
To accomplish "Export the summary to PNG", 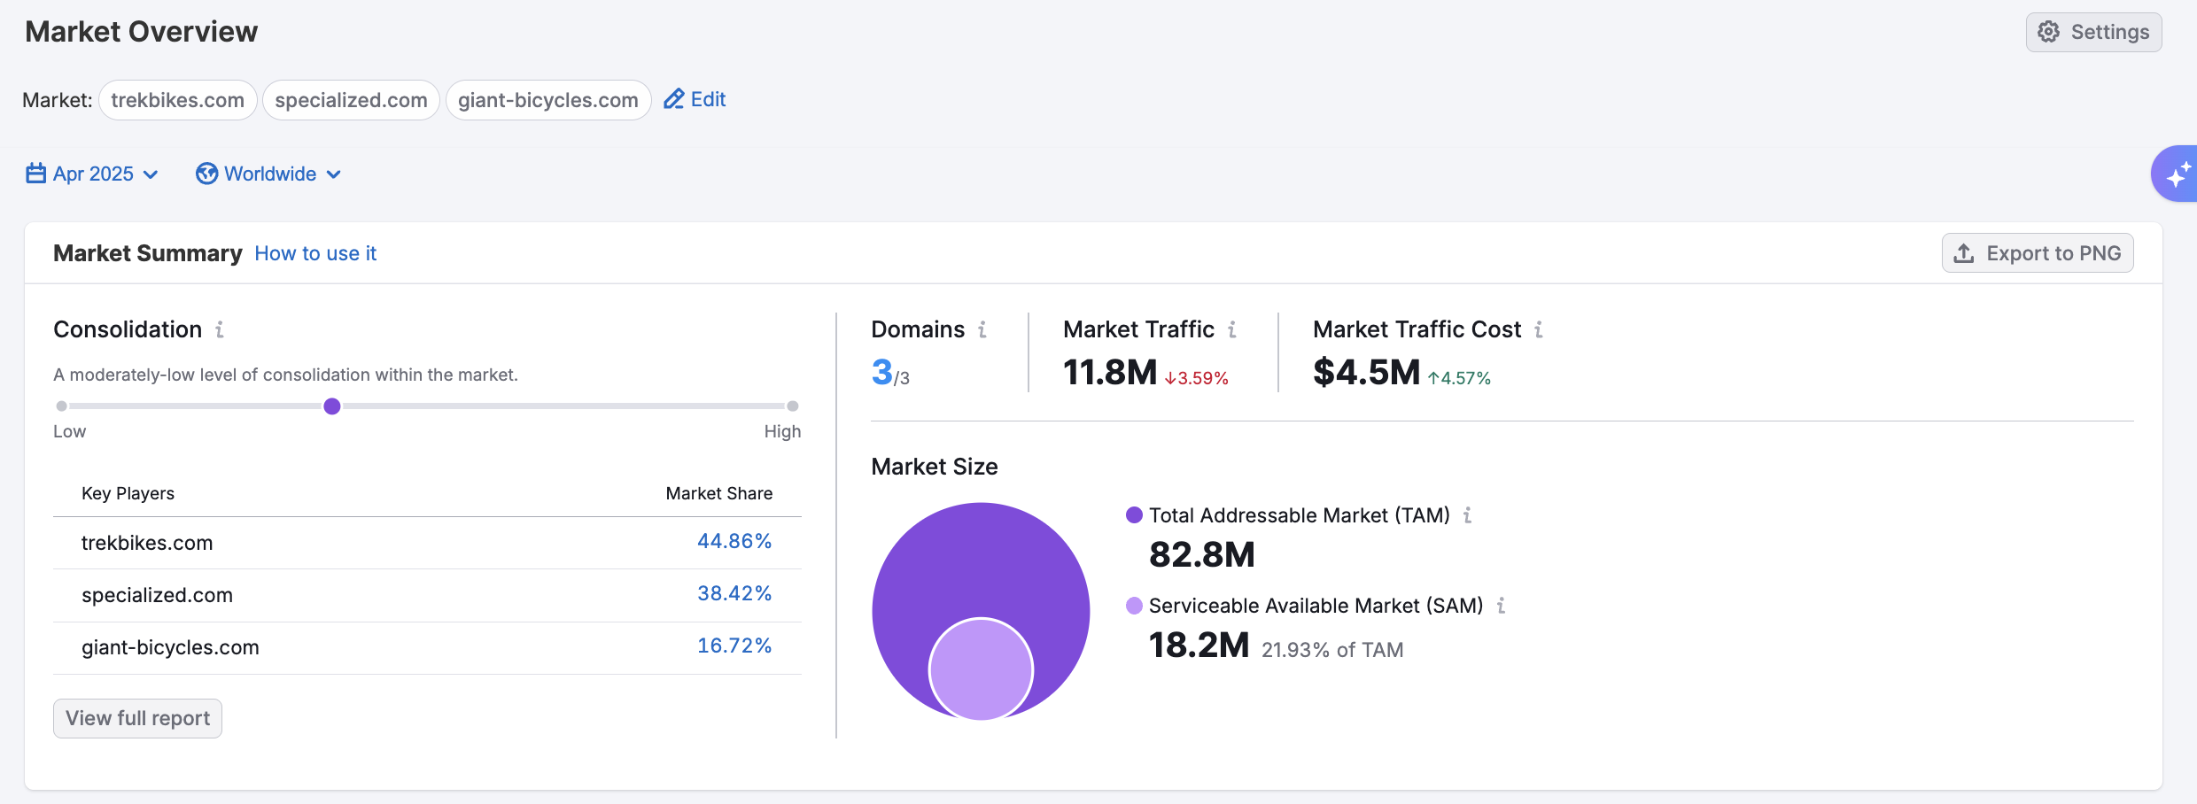I will (x=2037, y=253).
